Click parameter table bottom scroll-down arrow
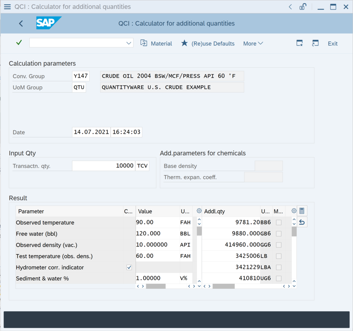 pyautogui.click(x=199, y=286)
